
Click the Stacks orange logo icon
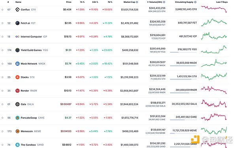point(17,77)
